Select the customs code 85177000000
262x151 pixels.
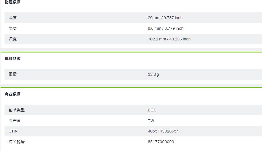(161, 142)
